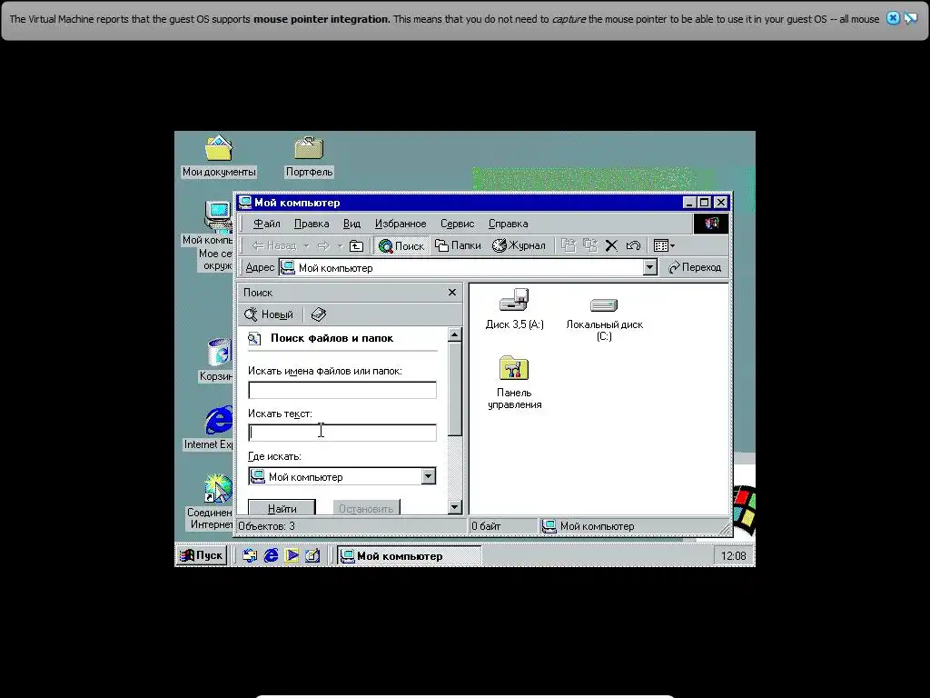Click the search help icon next to Новый
930x698 pixels.
pyautogui.click(x=319, y=314)
